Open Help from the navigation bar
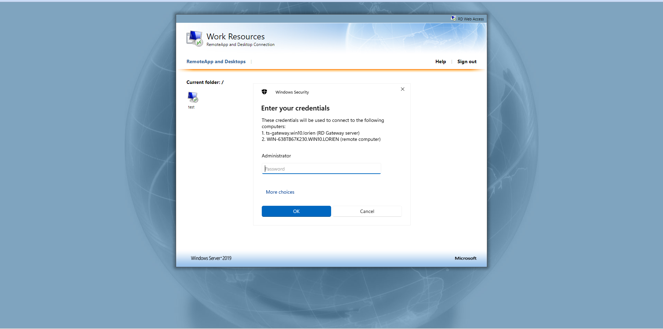This screenshot has height=329, width=663. [x=440, y=61]
